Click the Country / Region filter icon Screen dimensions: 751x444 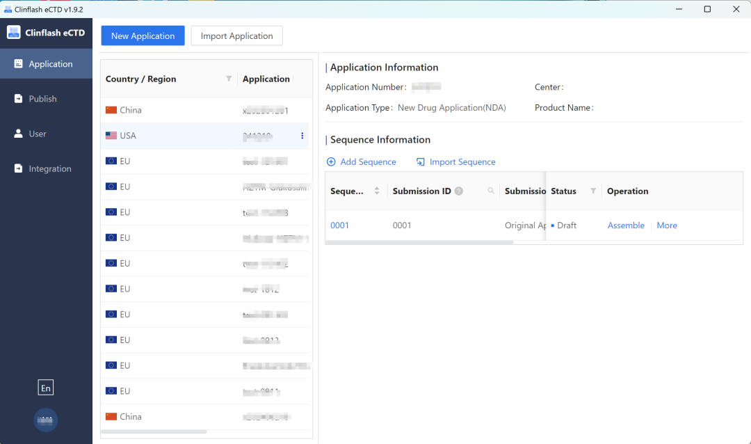pyautogui.click(x=229, y=79)
